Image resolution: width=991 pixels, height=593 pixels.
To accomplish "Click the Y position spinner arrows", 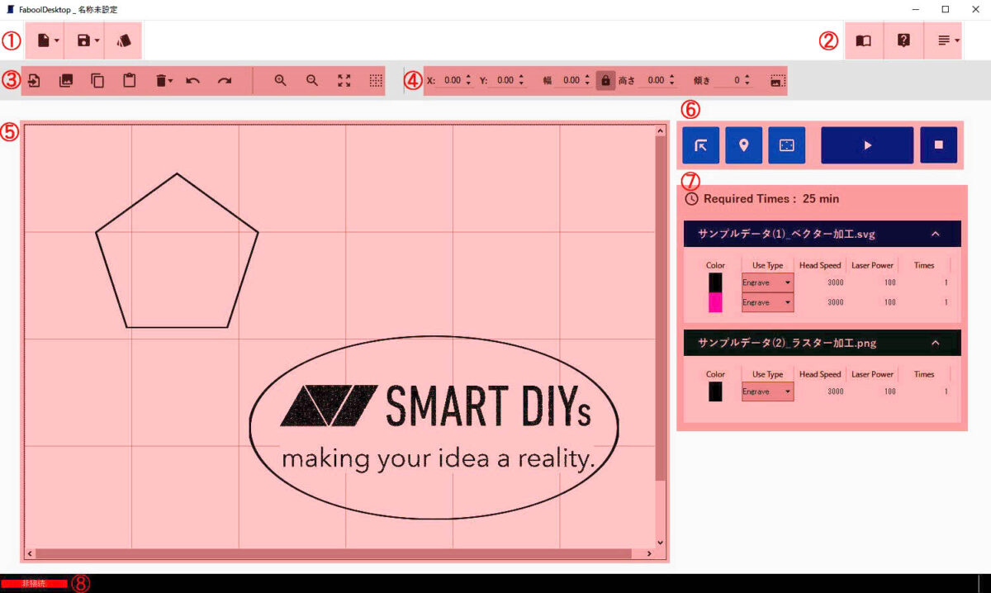I will point(521,81).
